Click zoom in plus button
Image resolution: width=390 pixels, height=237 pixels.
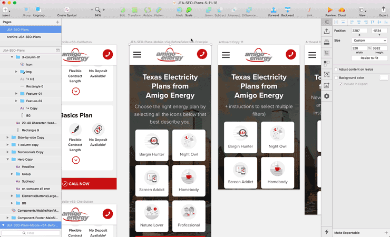[104, 9]
